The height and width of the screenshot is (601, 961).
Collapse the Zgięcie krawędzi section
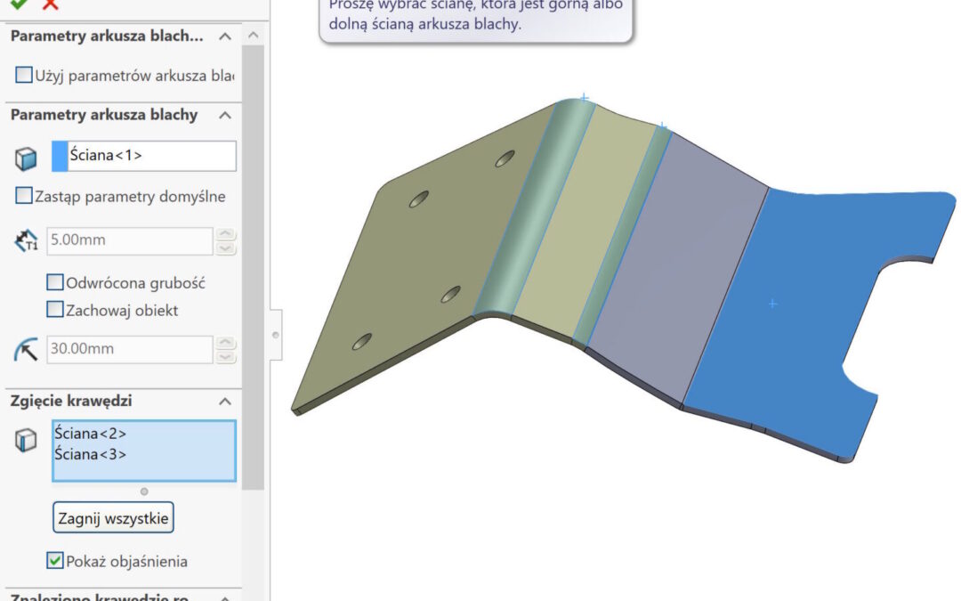click(225, 402)
